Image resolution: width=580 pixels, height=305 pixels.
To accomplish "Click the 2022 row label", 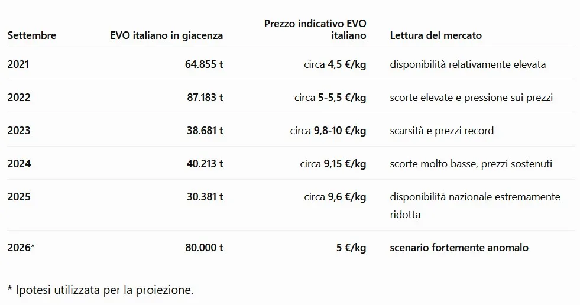I will tap(19, 98).
